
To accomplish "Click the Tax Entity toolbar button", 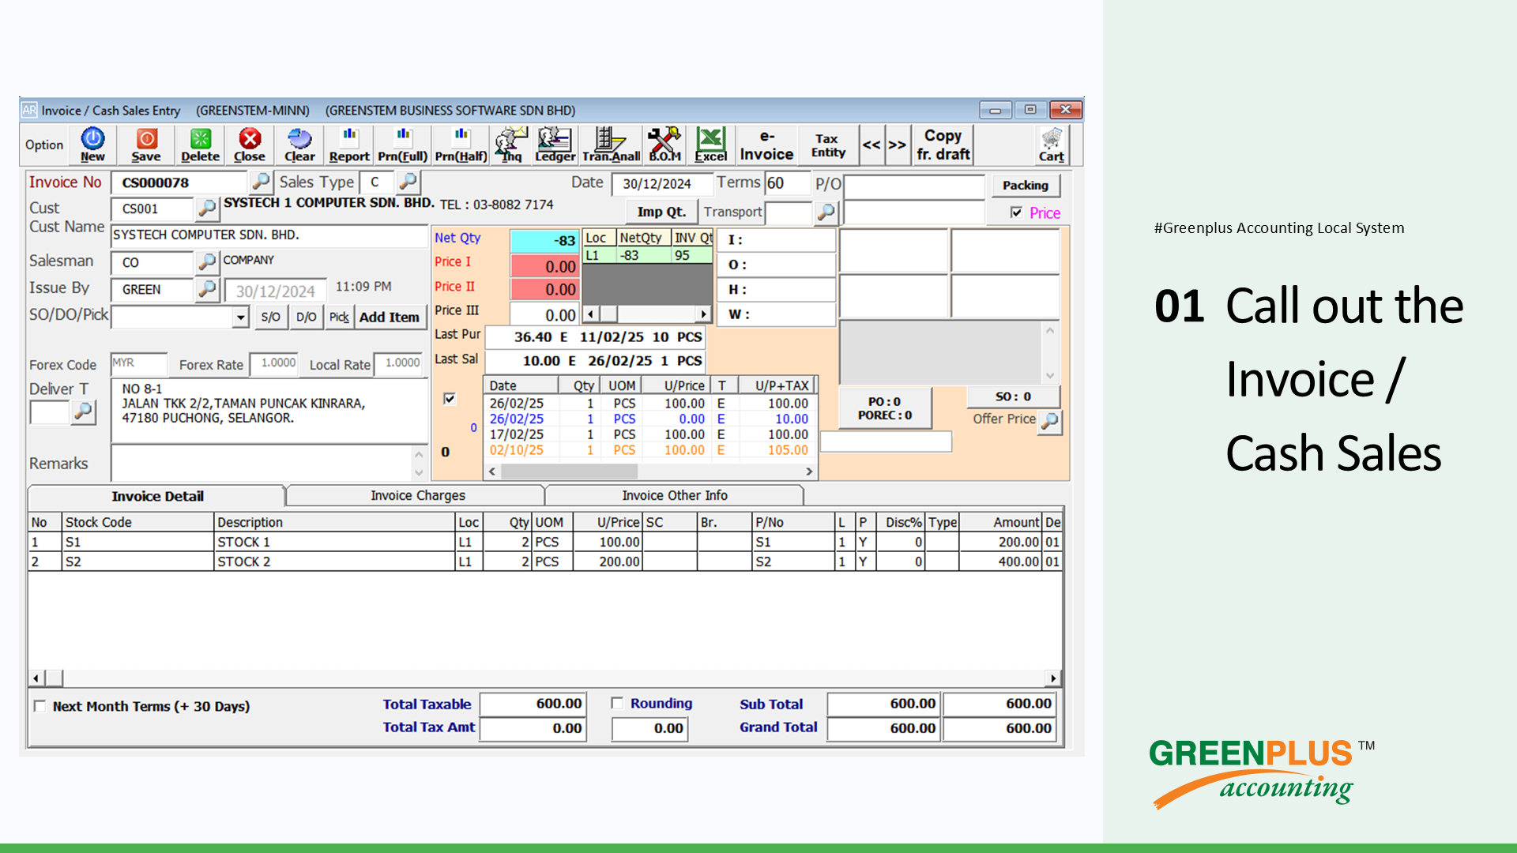I will coord(828,145).
